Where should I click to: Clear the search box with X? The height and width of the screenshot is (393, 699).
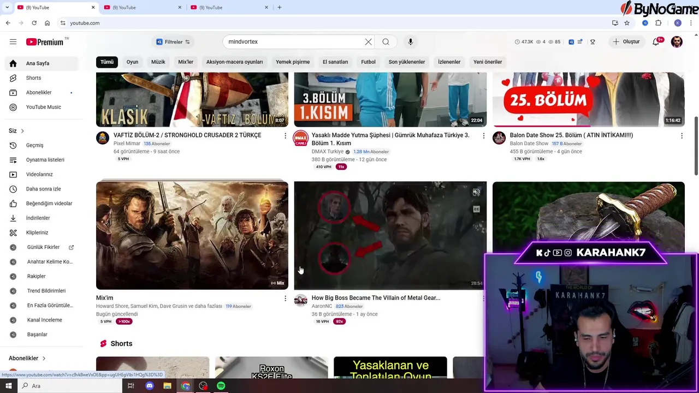[x=369, y=42]
